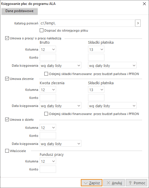Uncheck Umowa o dzieło checkbox
149x188 pixels.
pos(7,119)
